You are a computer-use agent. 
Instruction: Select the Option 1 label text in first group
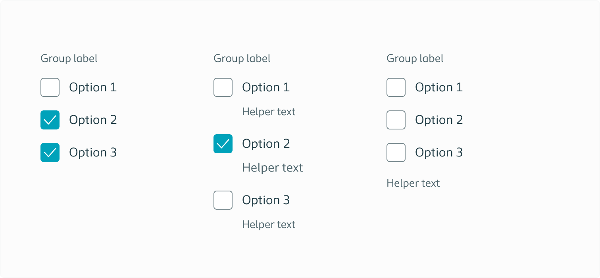click(93, 87)
